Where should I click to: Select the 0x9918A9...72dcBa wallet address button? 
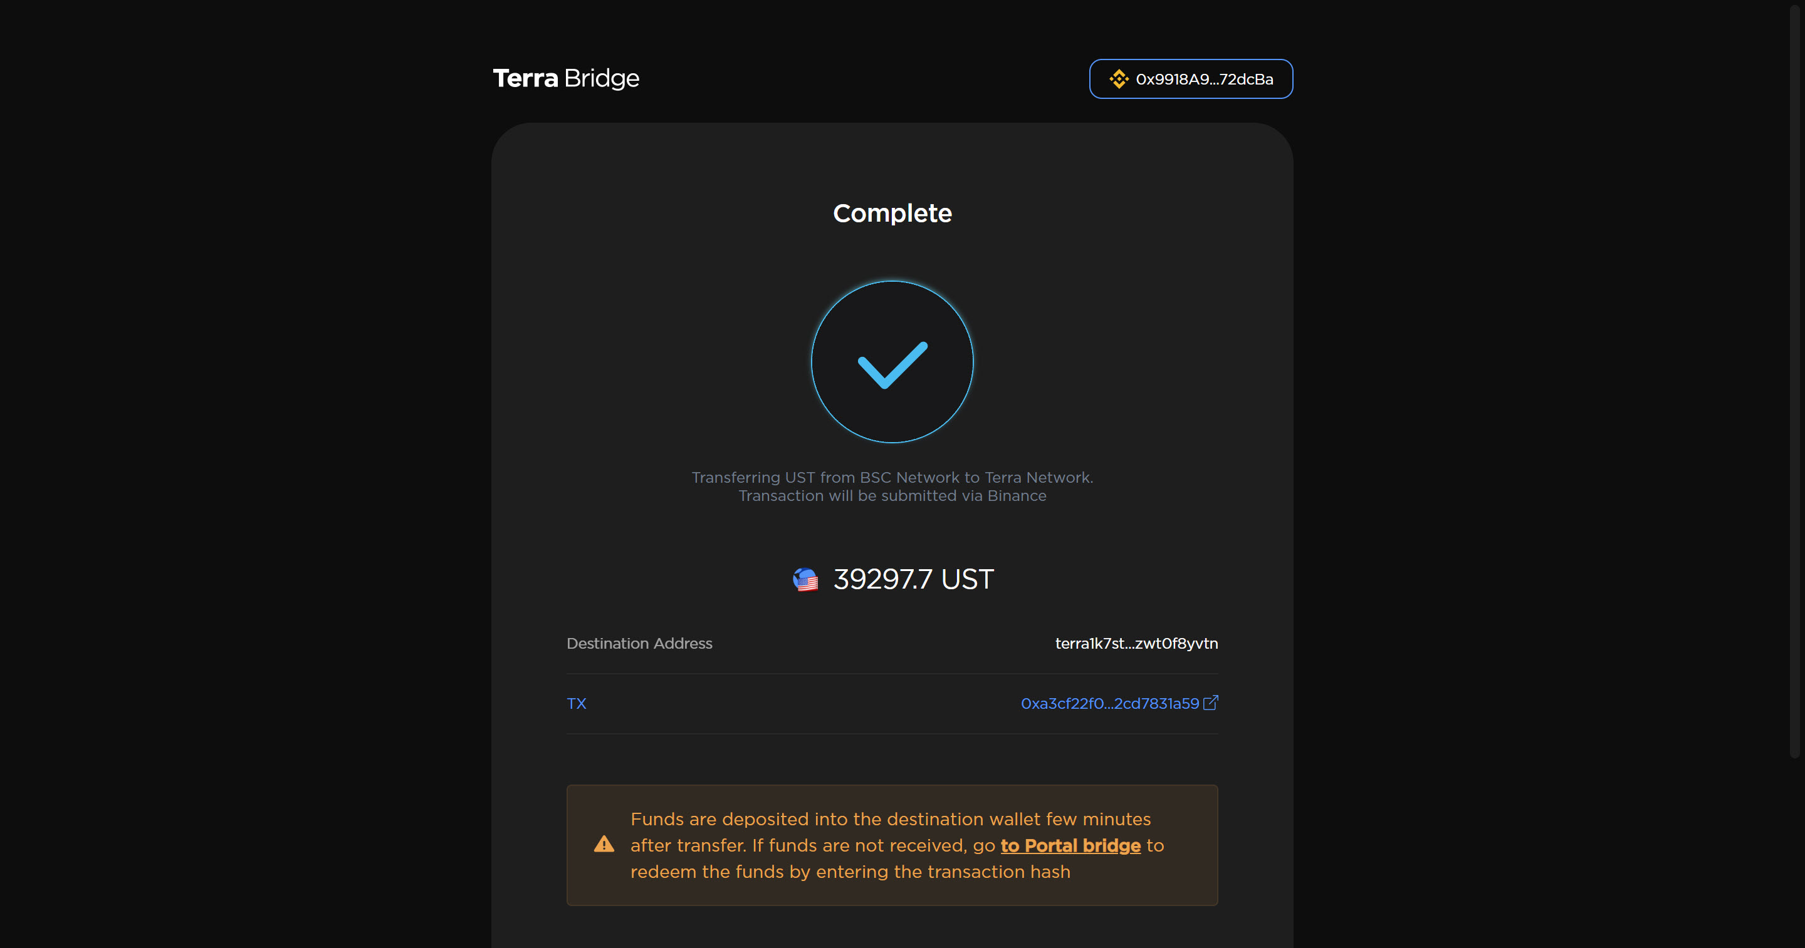[x=1191, y=79]
